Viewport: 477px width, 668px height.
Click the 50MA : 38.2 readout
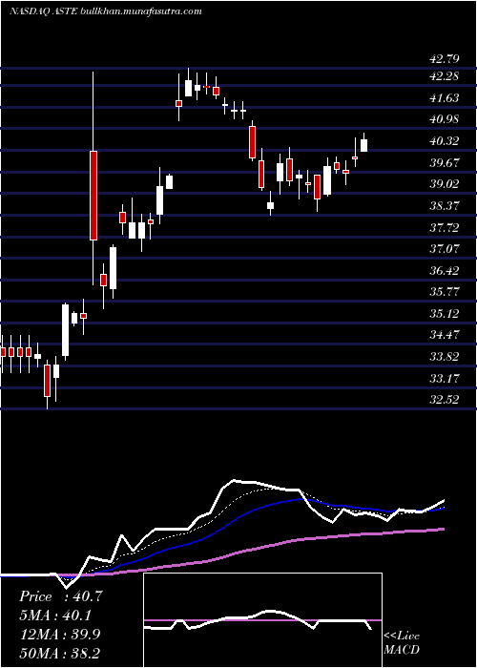pos(59,654)
